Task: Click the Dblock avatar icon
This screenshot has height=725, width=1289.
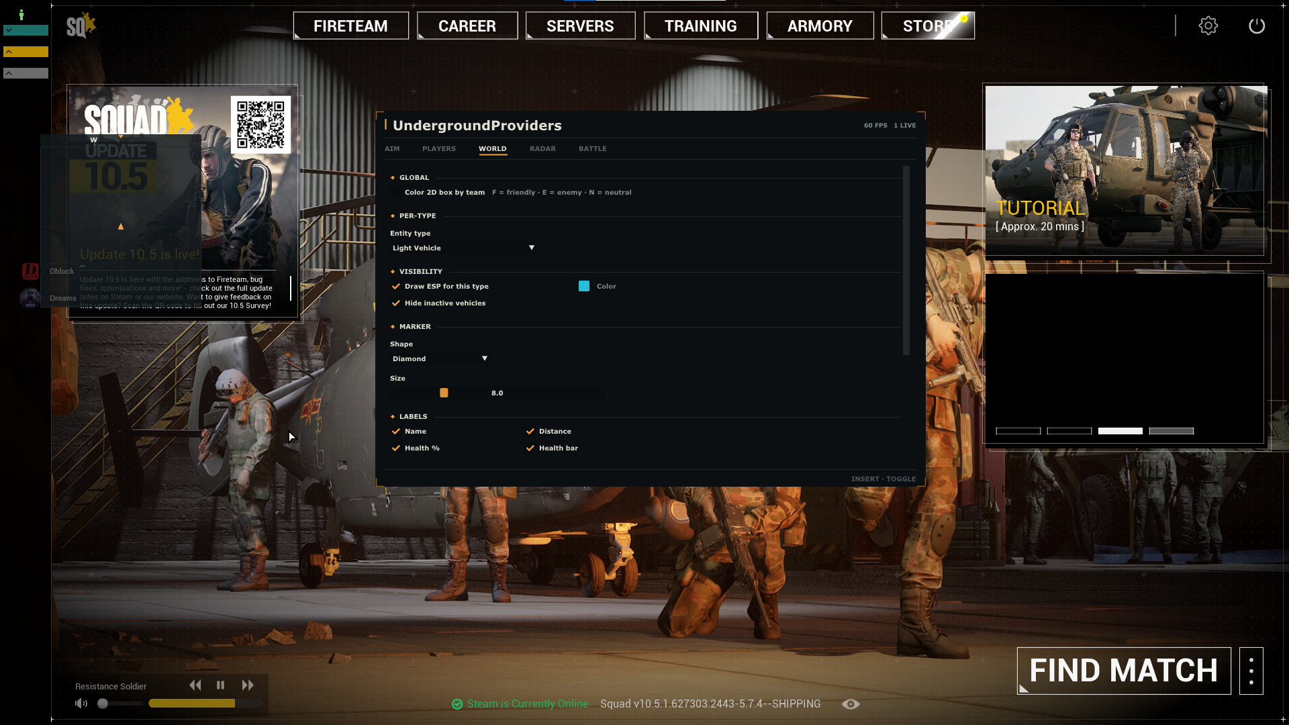Action: [x=30, y=271]
